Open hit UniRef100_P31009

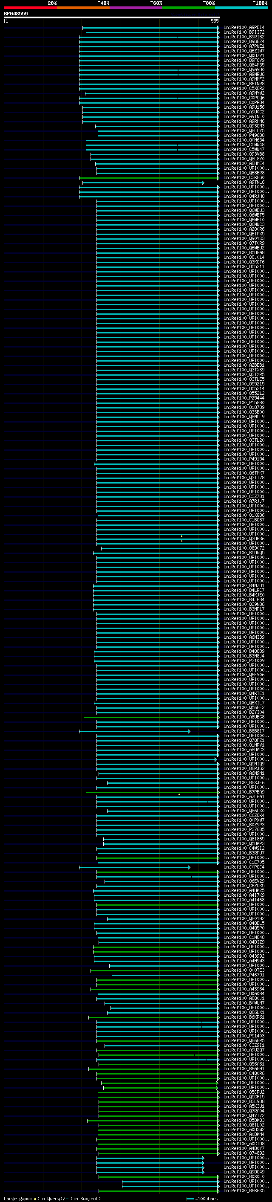(244, 661)
